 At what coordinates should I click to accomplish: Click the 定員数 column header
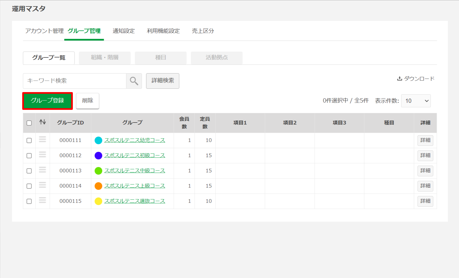click(x=205, y=123)
